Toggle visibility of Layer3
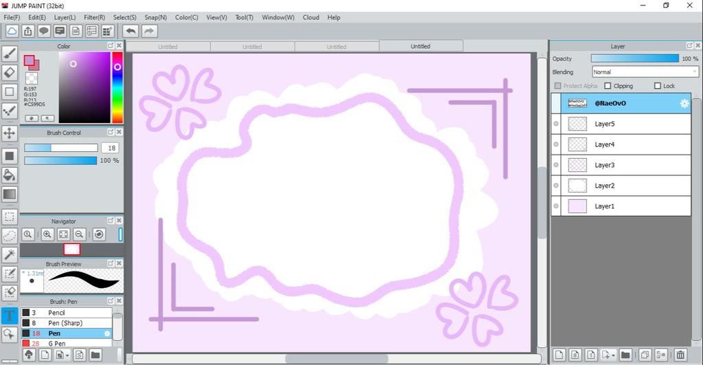This screenshot has width=703, height=365. (556, 165)
